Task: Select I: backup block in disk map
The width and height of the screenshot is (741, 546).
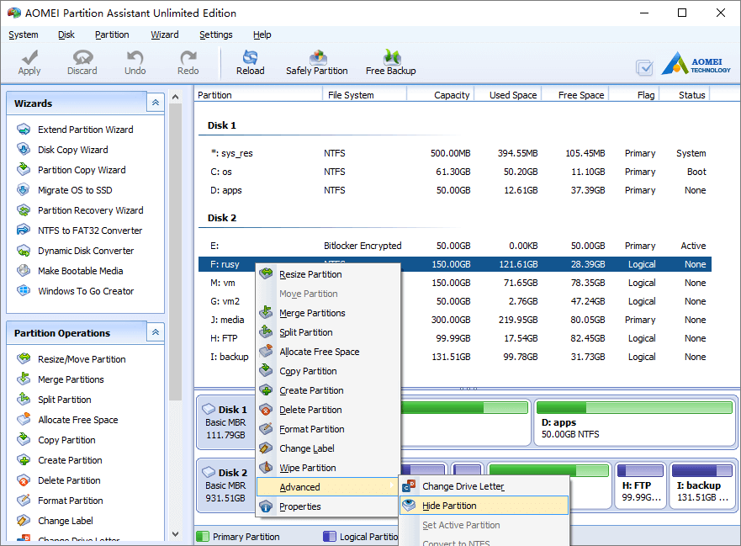Action: tap(702, 485)
